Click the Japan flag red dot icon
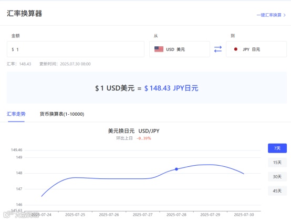Screen dimensions: 291x221 click(236, 49)
